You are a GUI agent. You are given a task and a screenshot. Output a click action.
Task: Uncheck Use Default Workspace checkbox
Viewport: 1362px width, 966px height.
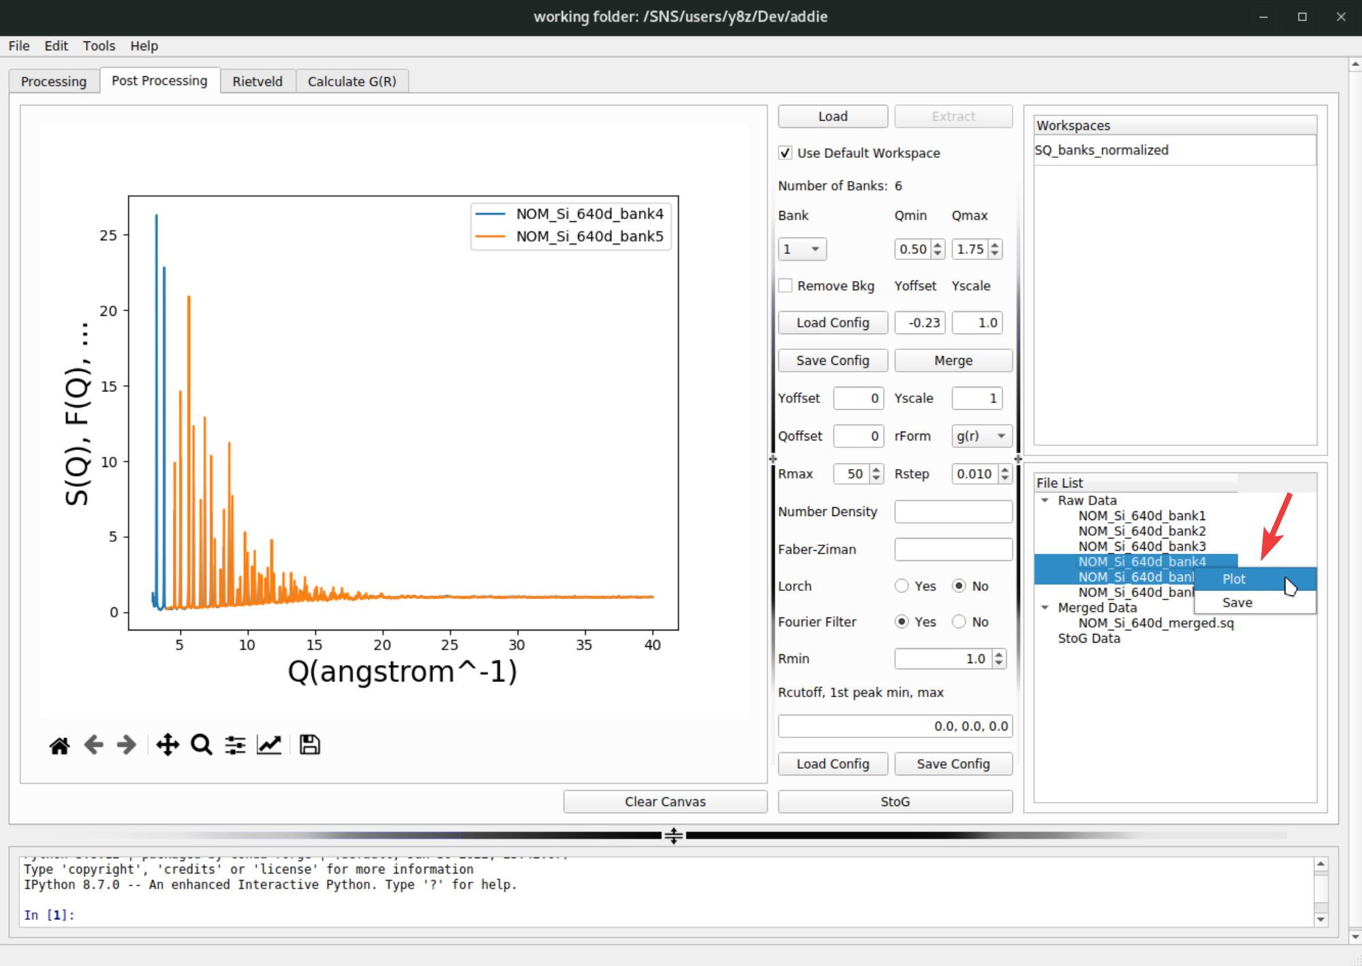[x=786, y=153]
